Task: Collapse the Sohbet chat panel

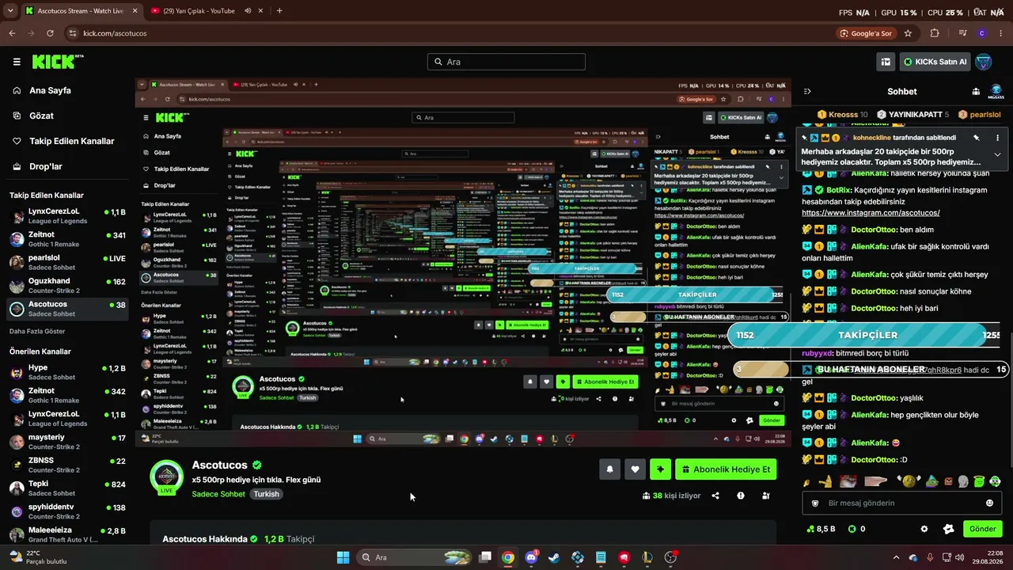Action: [807, 92]
